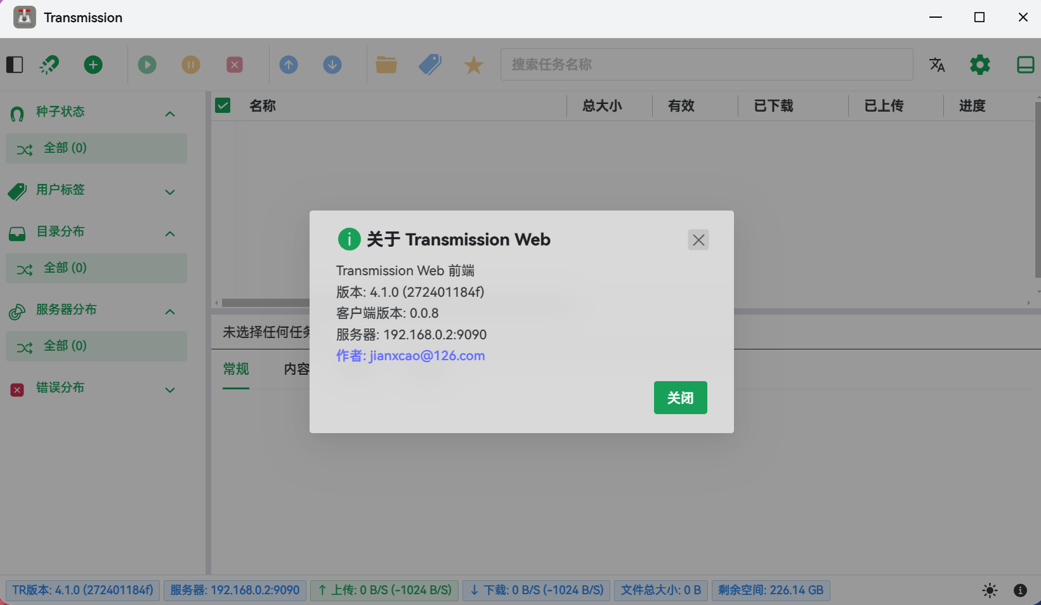The height and width of the screenshot is (605, 1041).
Task: Click the 下载 speed status bar entry
Action: (x=537, y=590)
